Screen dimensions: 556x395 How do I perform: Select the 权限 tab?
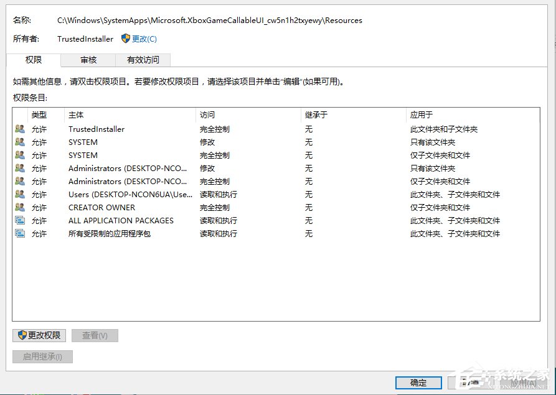tap(34, 60)
